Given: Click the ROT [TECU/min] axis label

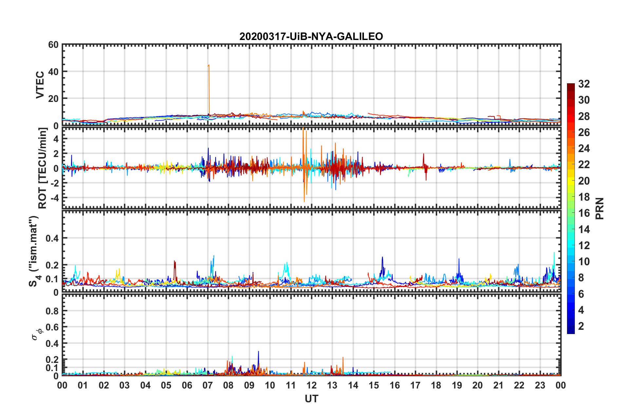Looking at the screenshot, I should click(x=43, y=168).
